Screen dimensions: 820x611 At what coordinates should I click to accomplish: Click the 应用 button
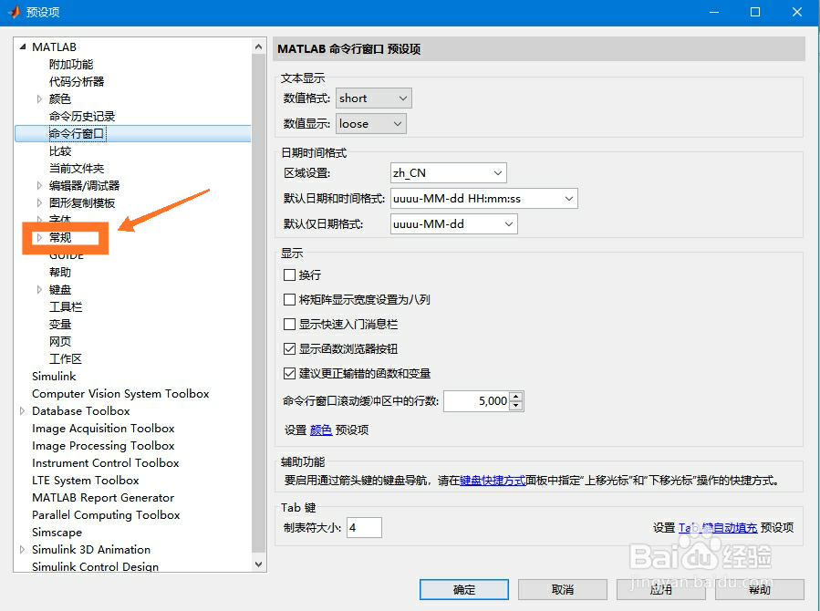click(x=660, y=589)
